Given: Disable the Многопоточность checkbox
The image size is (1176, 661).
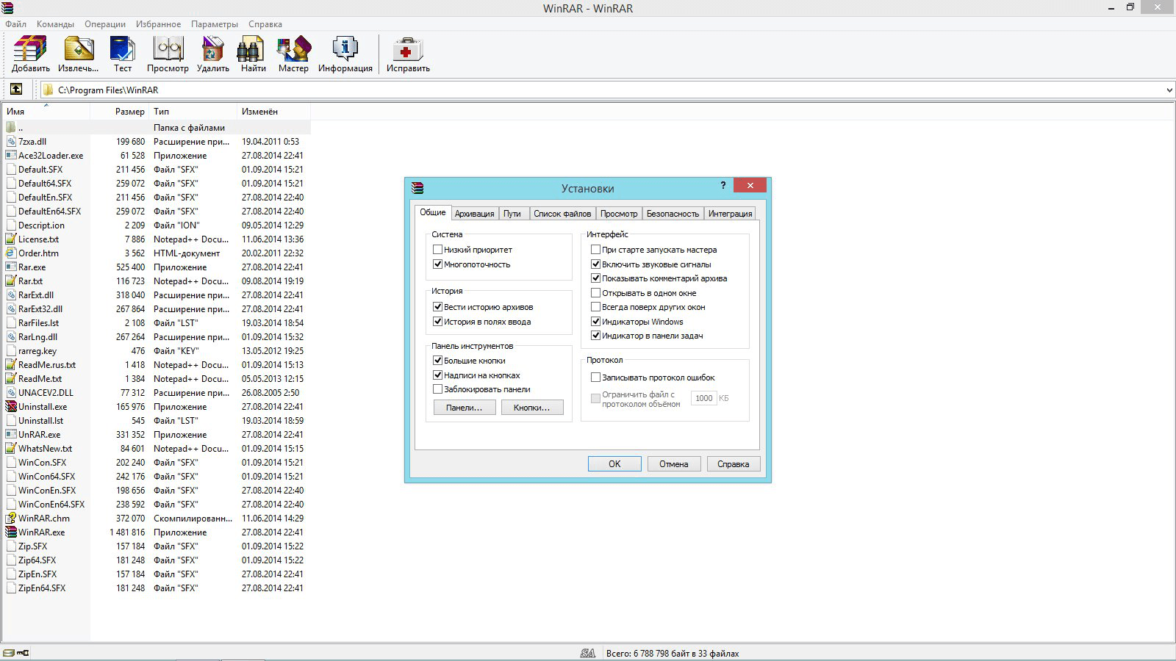Looking at the screenshot, I should (437, 264).
